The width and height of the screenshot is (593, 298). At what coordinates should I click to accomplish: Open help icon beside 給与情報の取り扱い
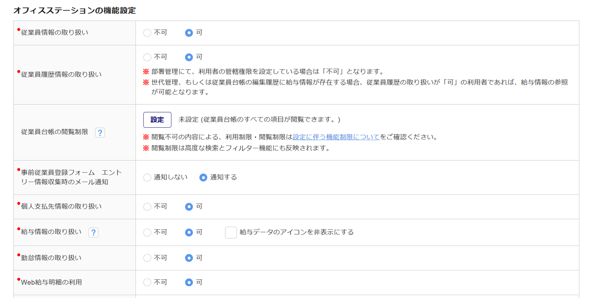point(93,233)
